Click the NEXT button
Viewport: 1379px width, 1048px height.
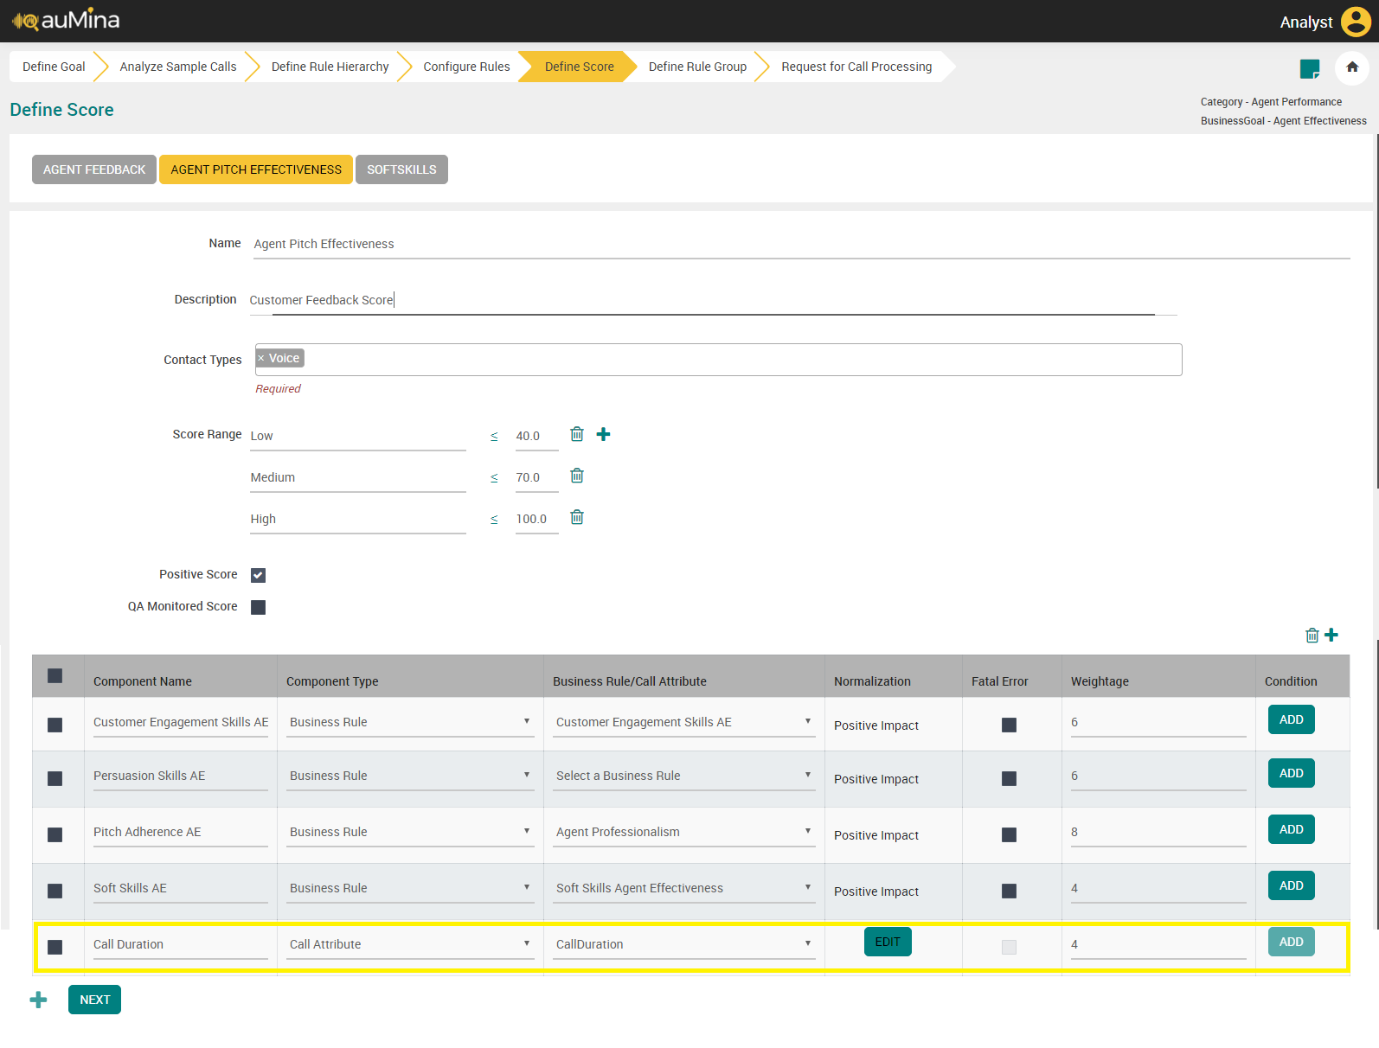pos(95,1000)
